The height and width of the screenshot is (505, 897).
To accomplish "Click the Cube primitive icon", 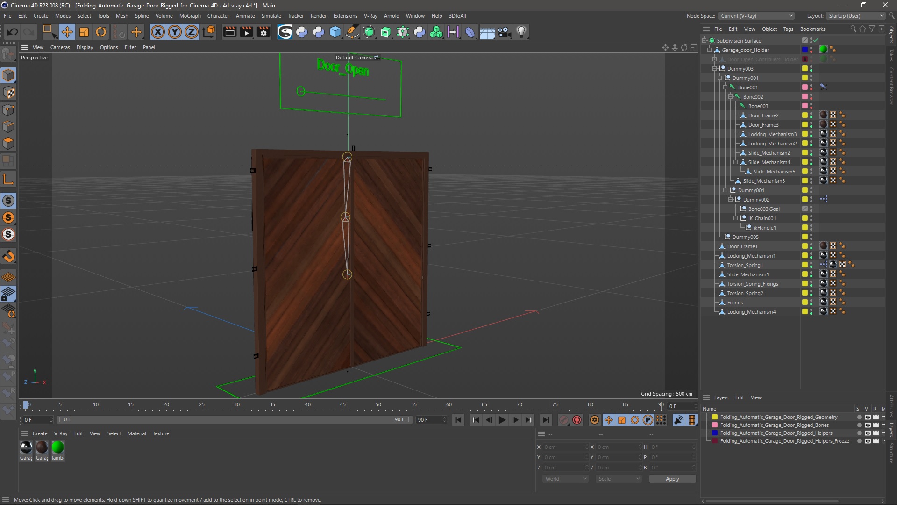I will (335, 32).
